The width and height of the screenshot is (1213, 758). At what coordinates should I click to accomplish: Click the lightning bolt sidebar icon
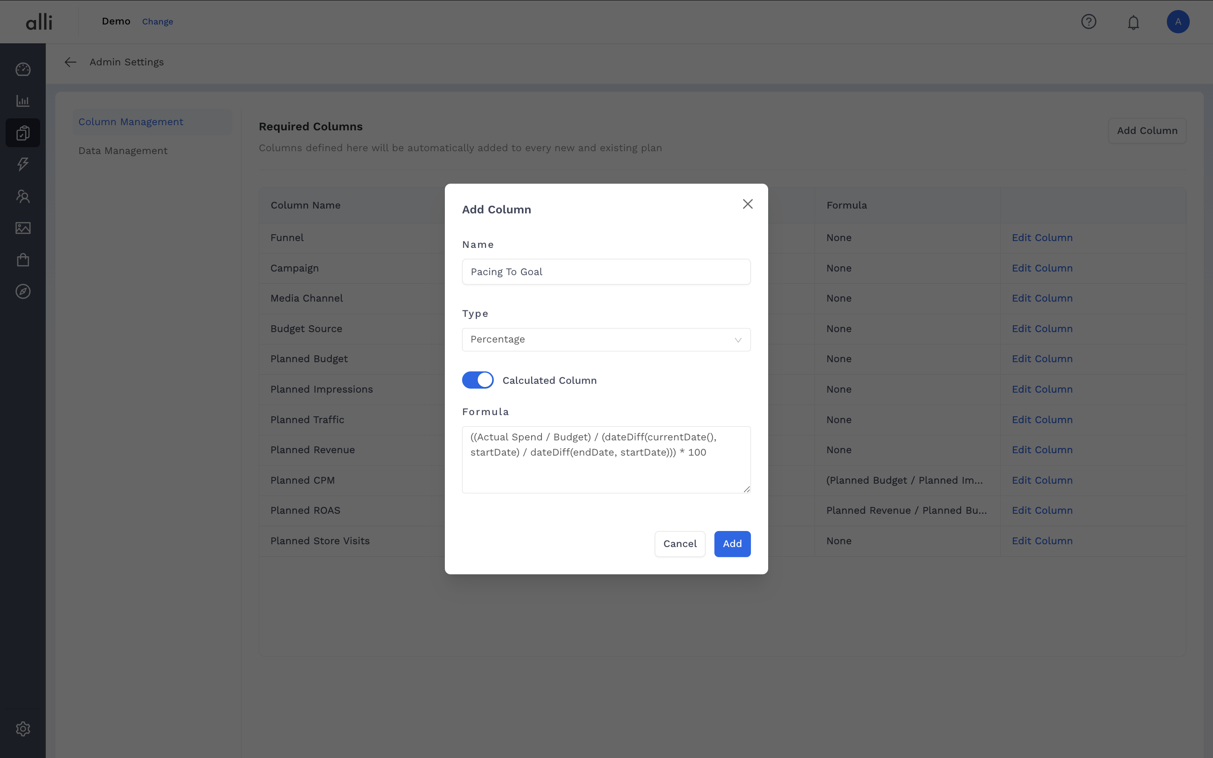tap(23, 164)
